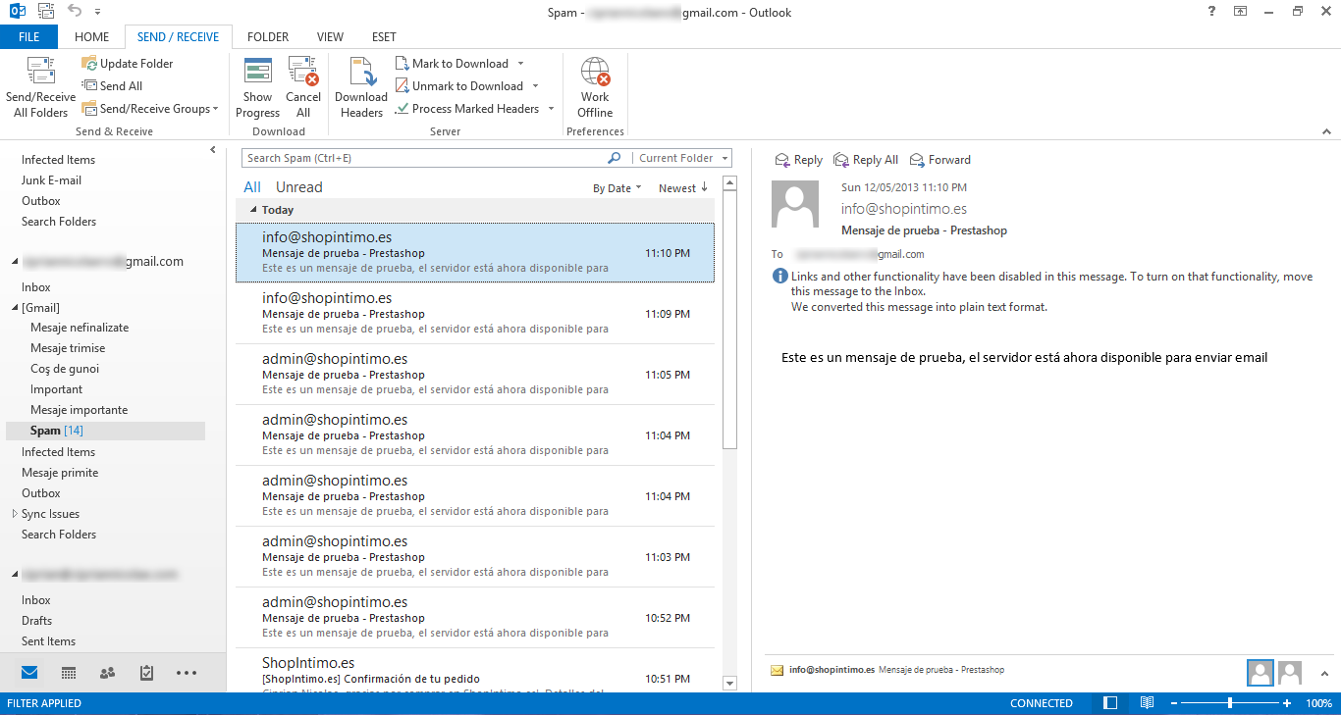This screenshot has width=1341, height=715.
Task: Click the Undo icon in the title bar
Action: [x=75, y=12]
